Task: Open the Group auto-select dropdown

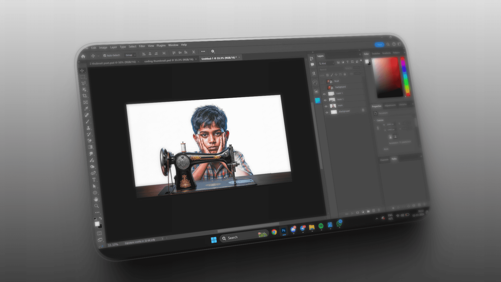Action: pos(130,55)
